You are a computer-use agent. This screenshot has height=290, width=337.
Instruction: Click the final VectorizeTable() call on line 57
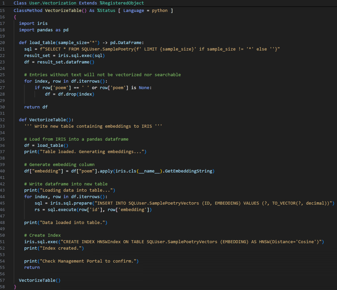[x=39, y=280]
